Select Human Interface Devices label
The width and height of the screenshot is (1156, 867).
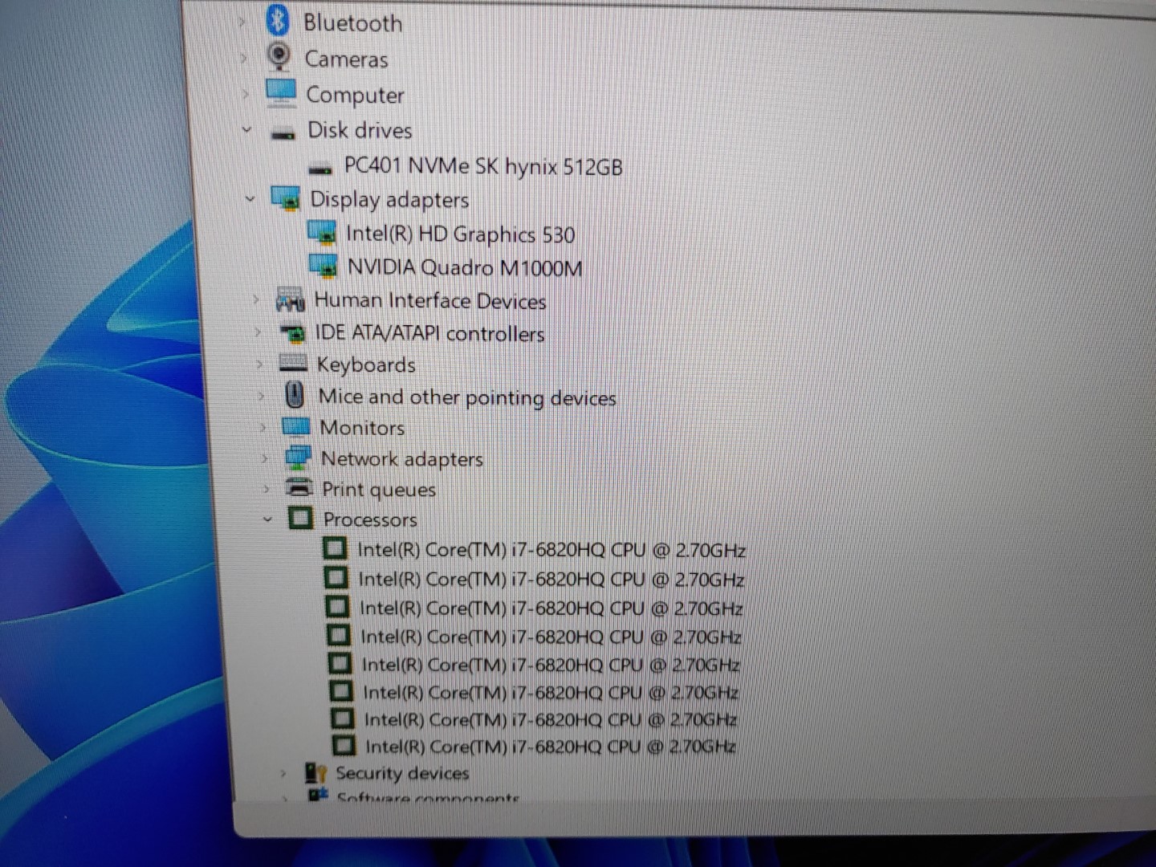coord(429,300)
